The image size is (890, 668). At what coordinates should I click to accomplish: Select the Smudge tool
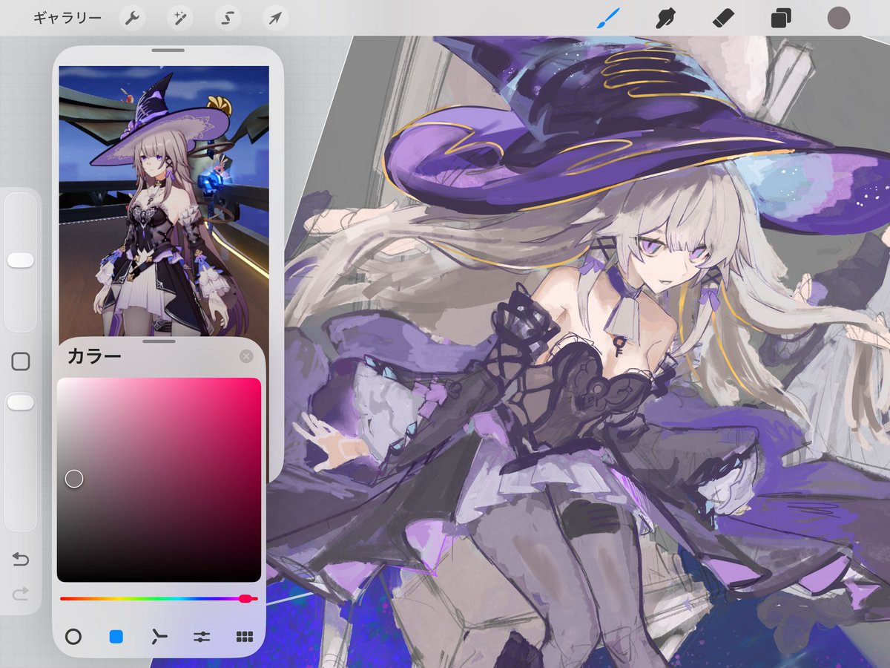(x=665, y=18)
